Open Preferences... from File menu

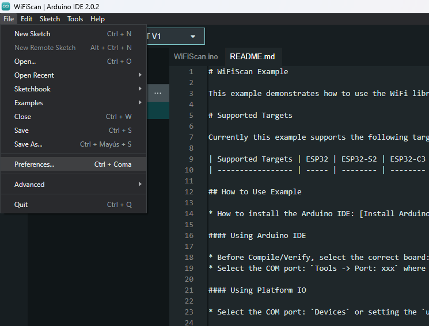click(x=73, y=164)
